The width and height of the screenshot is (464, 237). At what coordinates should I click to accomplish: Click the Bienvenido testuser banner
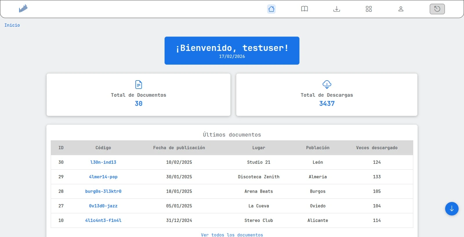(x=232, y=50)
